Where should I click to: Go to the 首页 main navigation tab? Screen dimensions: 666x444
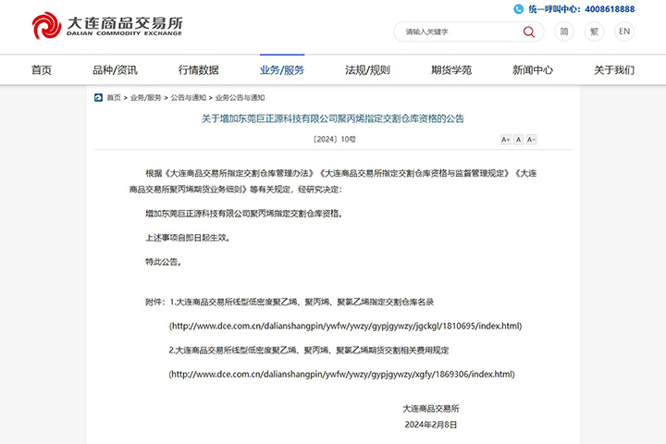point(42,69)
